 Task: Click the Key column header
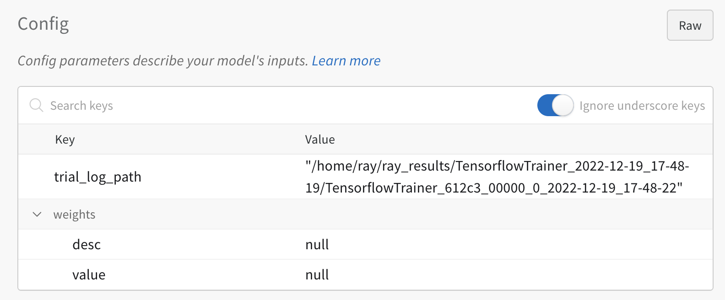point(65,139)
